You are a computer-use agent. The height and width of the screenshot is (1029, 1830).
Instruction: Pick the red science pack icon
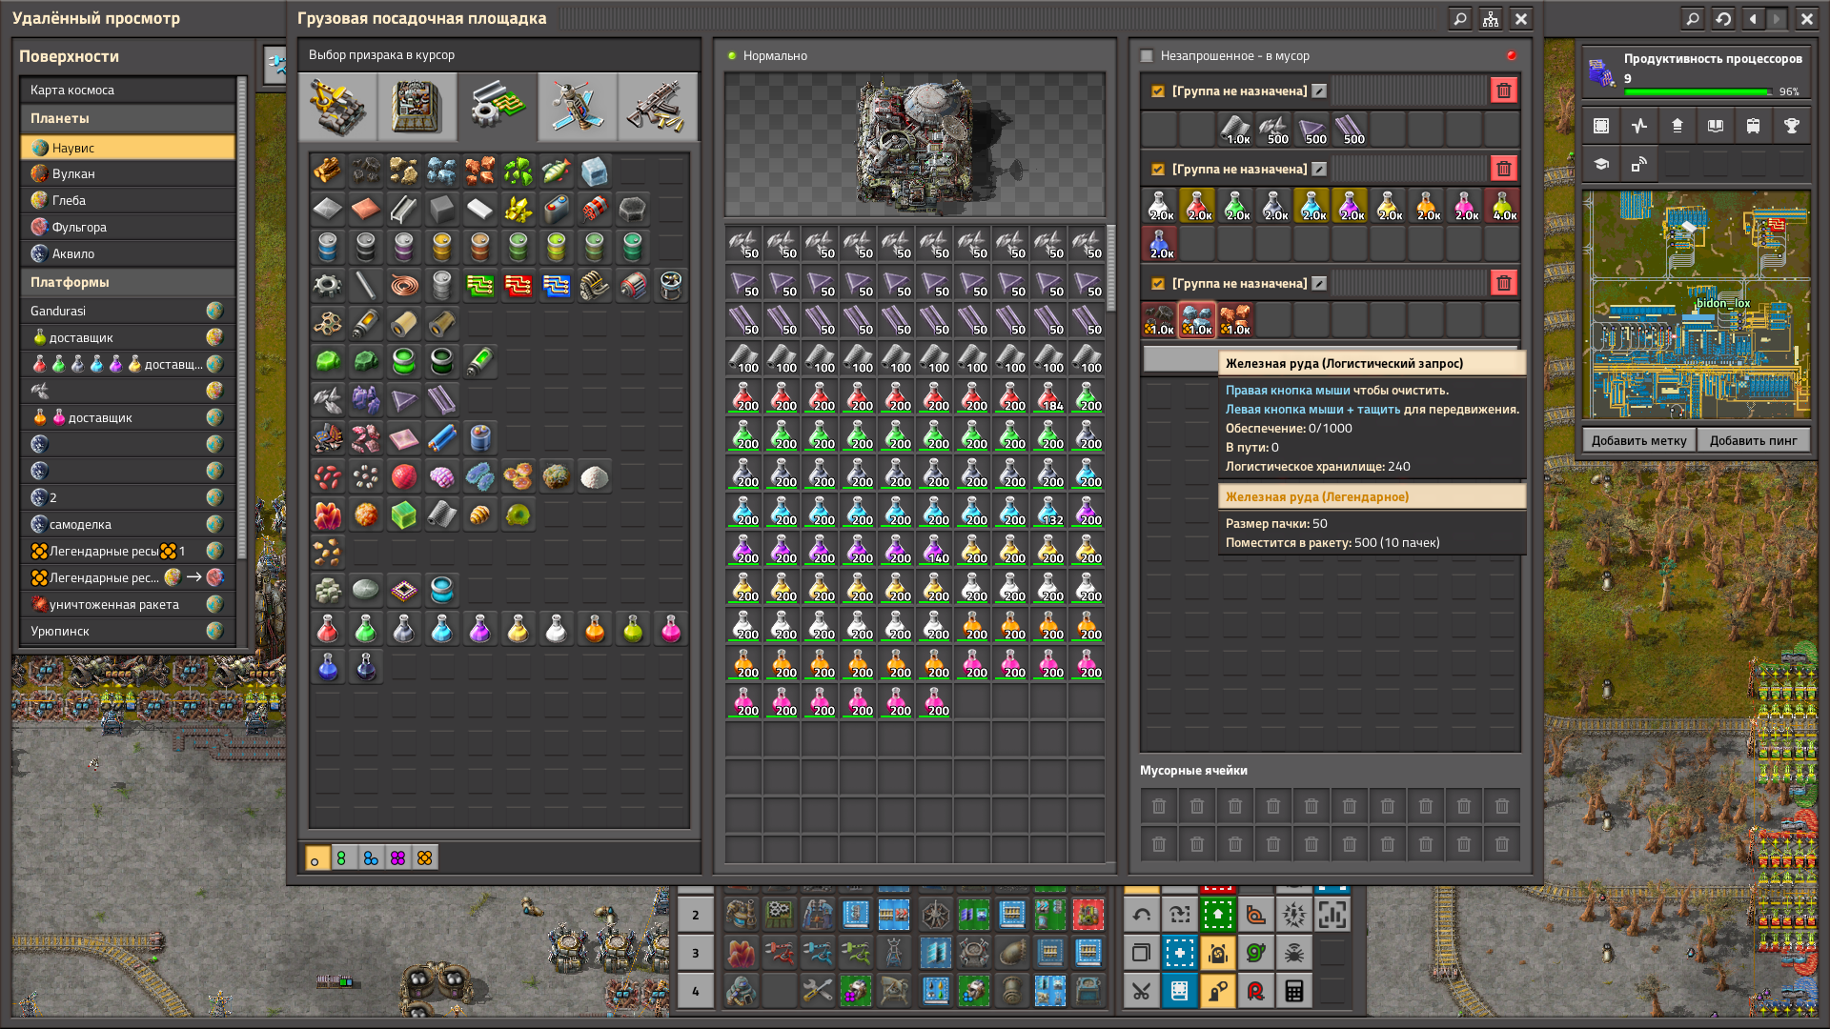coord(327,629)
